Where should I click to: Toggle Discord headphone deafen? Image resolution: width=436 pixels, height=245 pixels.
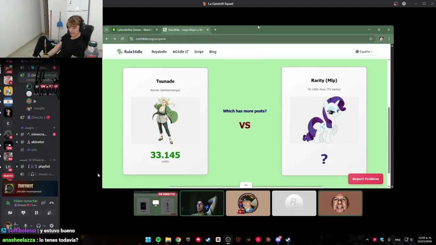[x=38, y=226]
